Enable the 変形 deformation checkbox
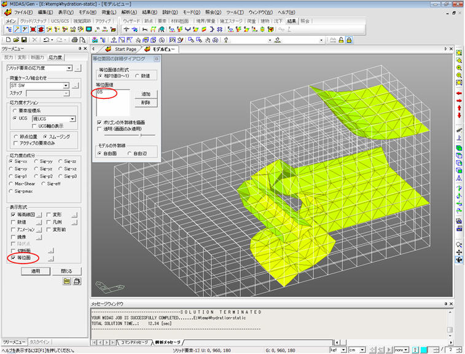Screen dimensions: 465x354 coord(49,214)
